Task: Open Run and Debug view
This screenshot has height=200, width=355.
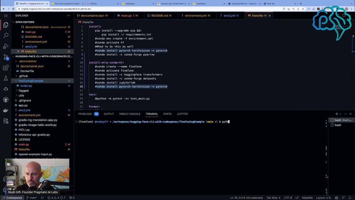Action: [6, 46]
